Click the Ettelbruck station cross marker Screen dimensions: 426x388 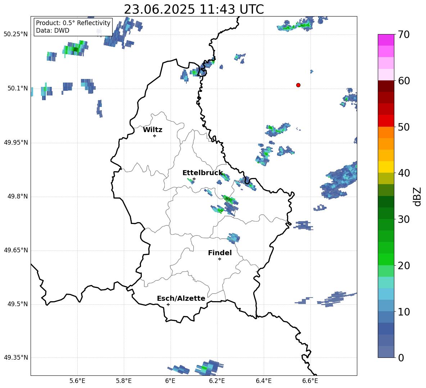click(194, 179)
